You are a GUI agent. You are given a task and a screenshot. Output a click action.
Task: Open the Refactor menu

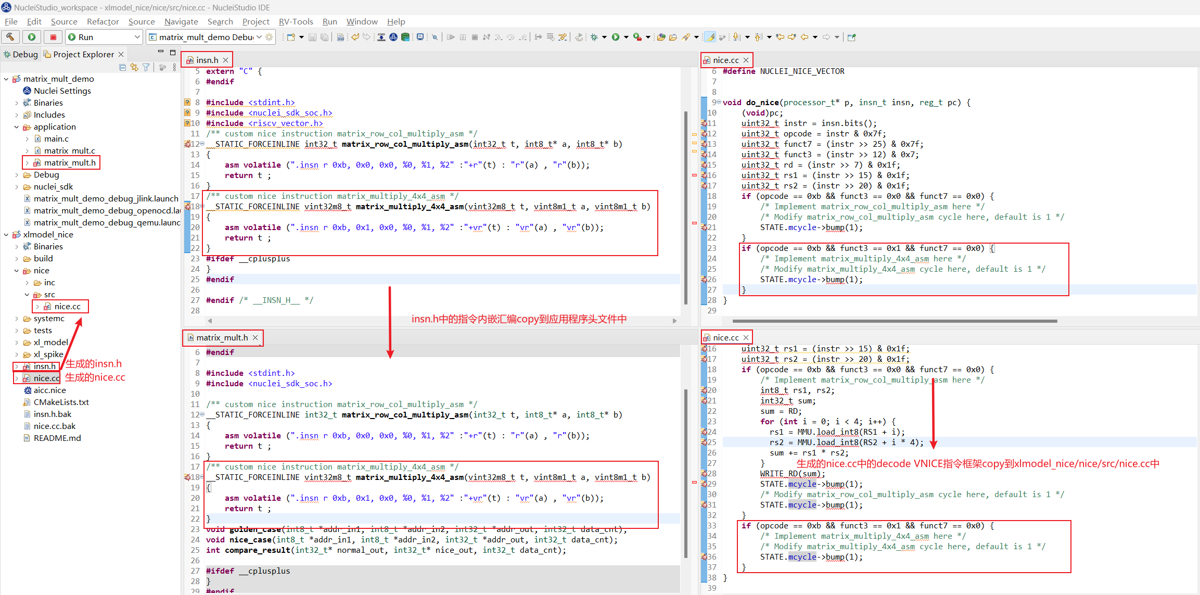pos(103,21)
